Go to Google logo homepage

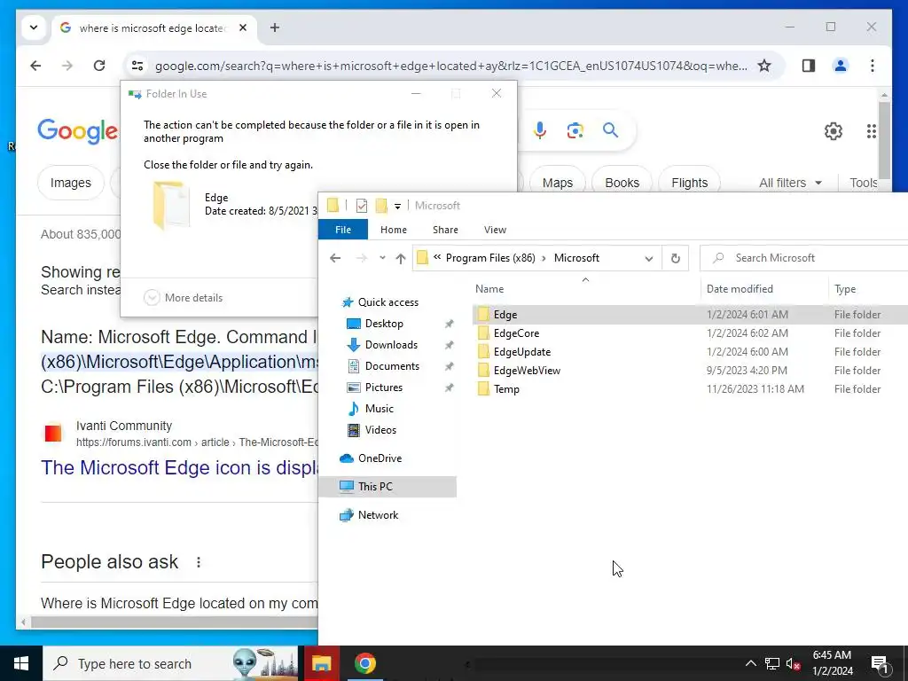78,131
